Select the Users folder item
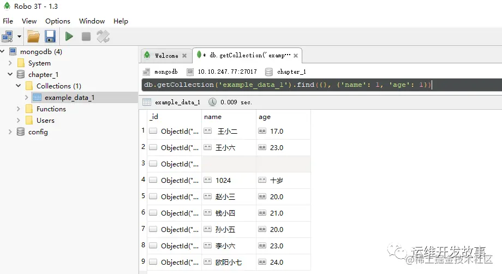The width and height of the screenshot is (502, 274). click(x=45, y=121)
